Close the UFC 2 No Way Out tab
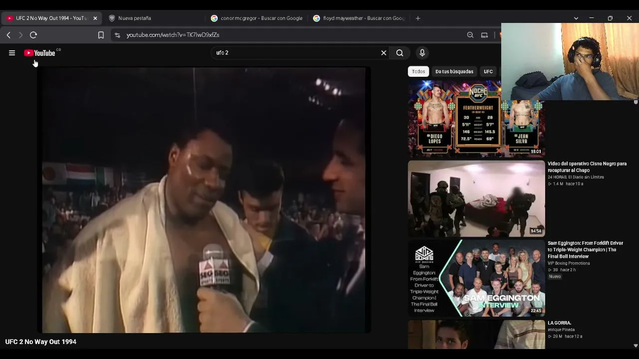639x359 pixels. pos(95,18)
